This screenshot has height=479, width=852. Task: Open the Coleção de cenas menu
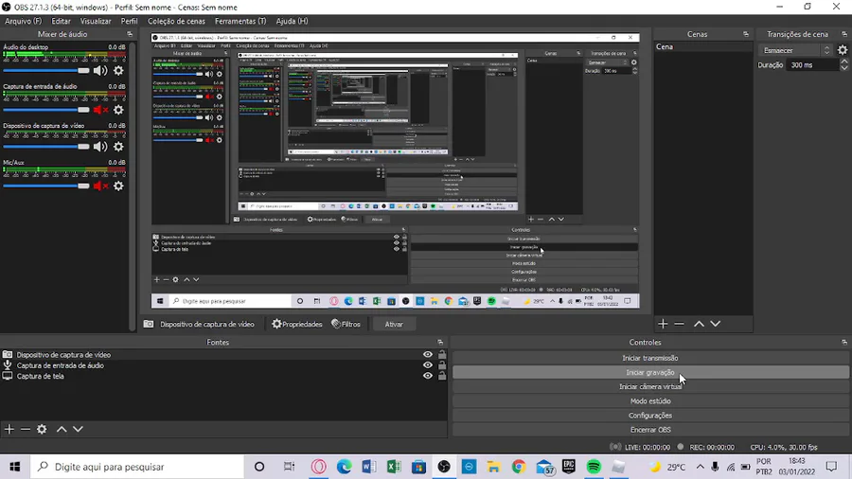click(176, 21)
